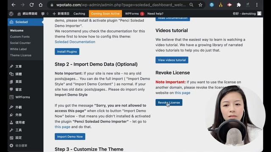This screenshot has height=152, width=271.
Task: Open the 工具 tools menu
Action: (x=25, y=130)
